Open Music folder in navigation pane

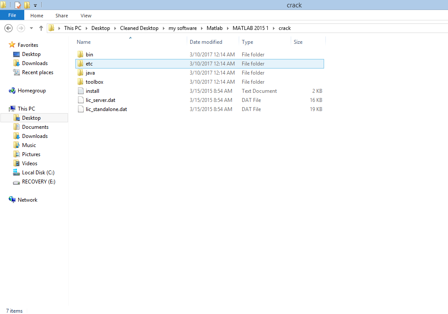point(29,145)
